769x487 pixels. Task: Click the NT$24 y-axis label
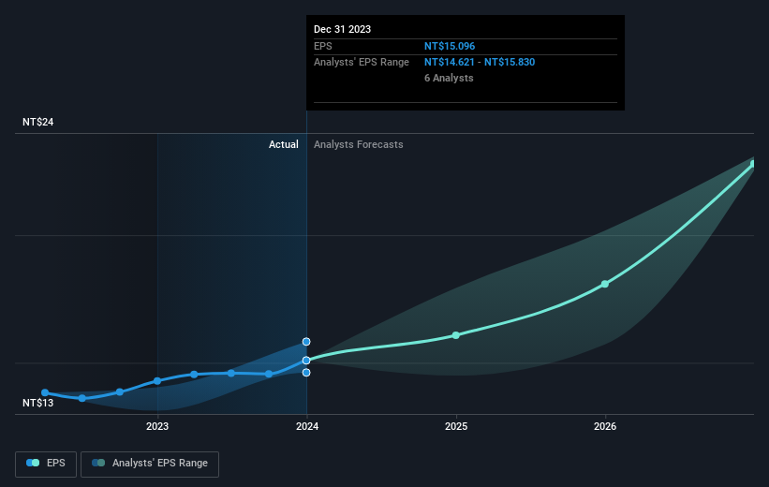tap(37, 122)
